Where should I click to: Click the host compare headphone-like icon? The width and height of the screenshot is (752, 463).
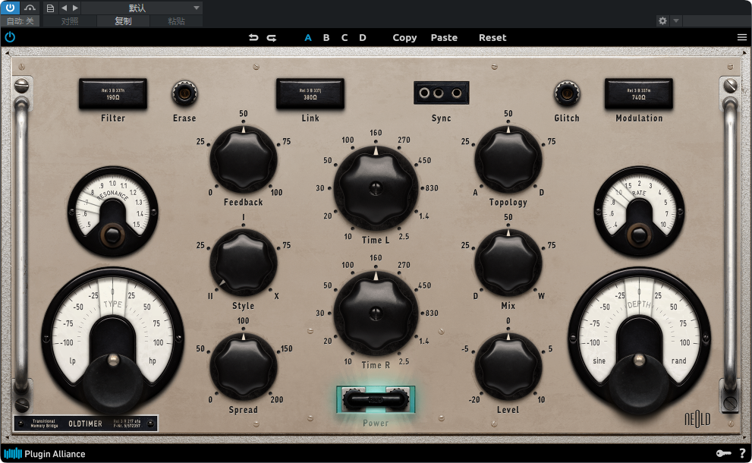pos(30,8)
